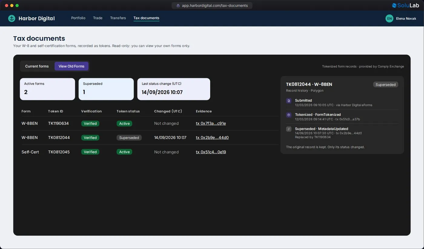The image size is (424, 249).
Task: Click the Last status change summary card
Action: point(174,89)
